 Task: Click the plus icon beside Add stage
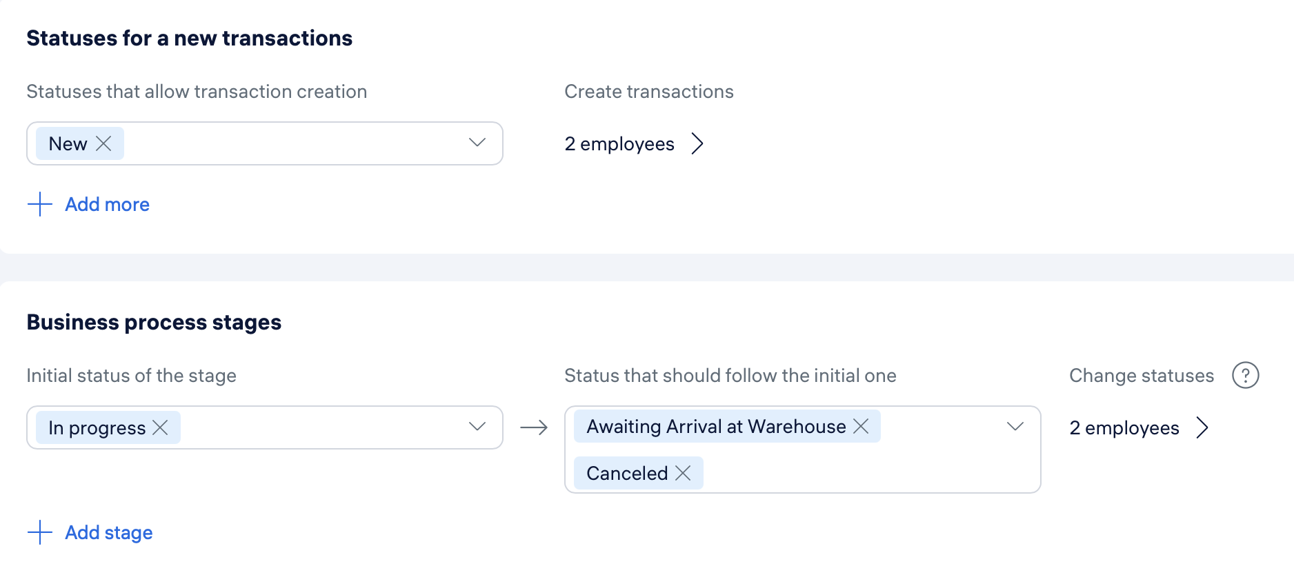pyautogui.click(x=40, y=532)
